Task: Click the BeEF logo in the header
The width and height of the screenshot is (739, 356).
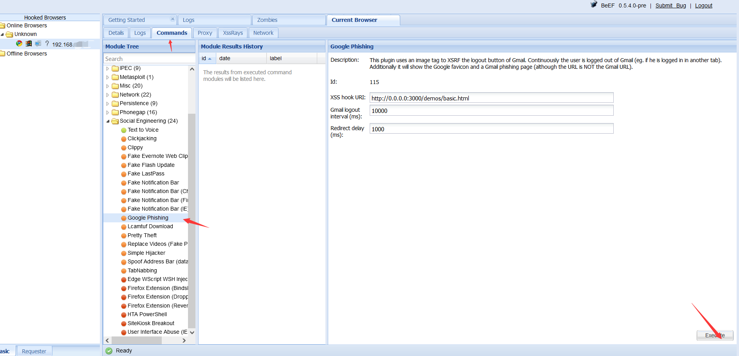Action: click(x=594, y=5)
